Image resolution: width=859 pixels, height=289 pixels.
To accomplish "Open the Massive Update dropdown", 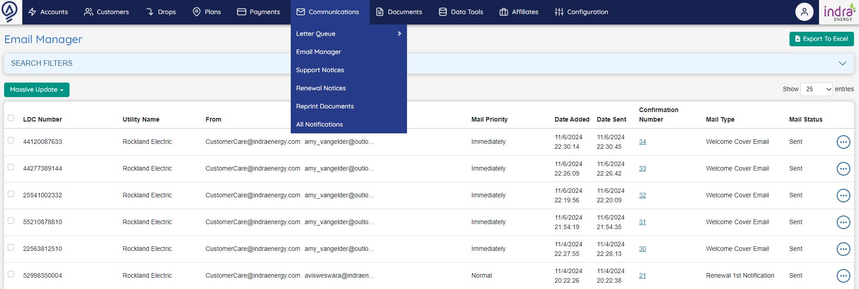I will [x=37, y=90].
